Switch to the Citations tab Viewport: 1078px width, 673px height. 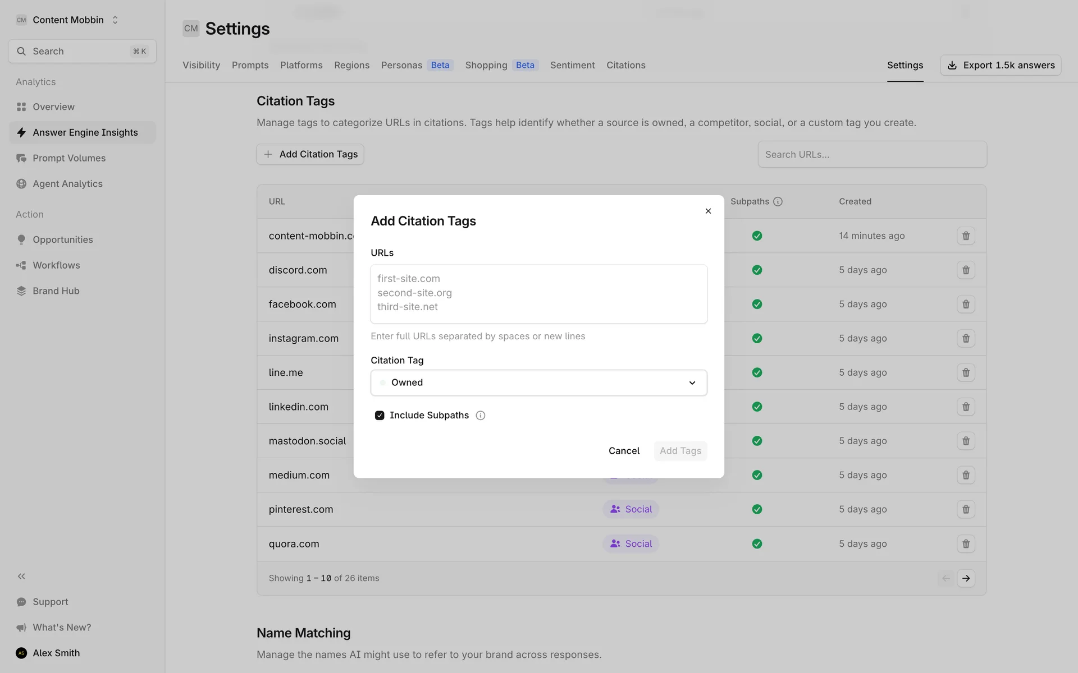[625, 65]
